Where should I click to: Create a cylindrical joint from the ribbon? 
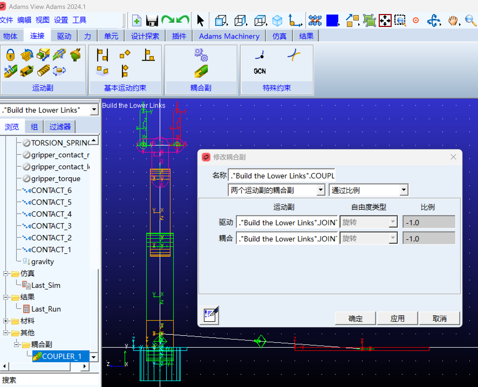click(x=59, y=55)
